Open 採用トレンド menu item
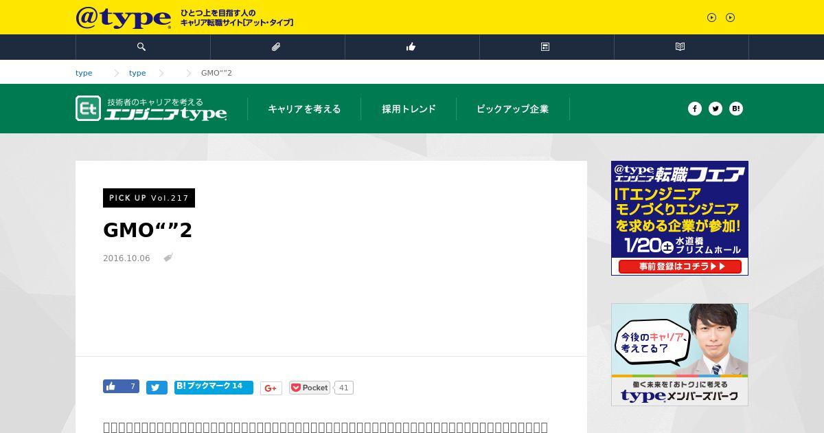This screenshot has height=433, width=824. 409,109
